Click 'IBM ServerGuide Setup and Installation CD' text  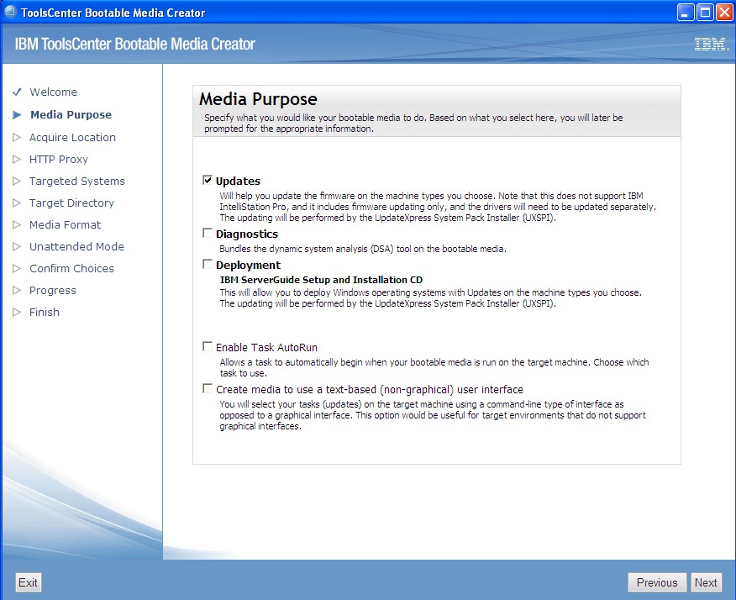(321, 280)
